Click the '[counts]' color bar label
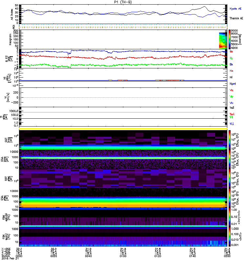 pyautogui.click(x=240, y=39)
